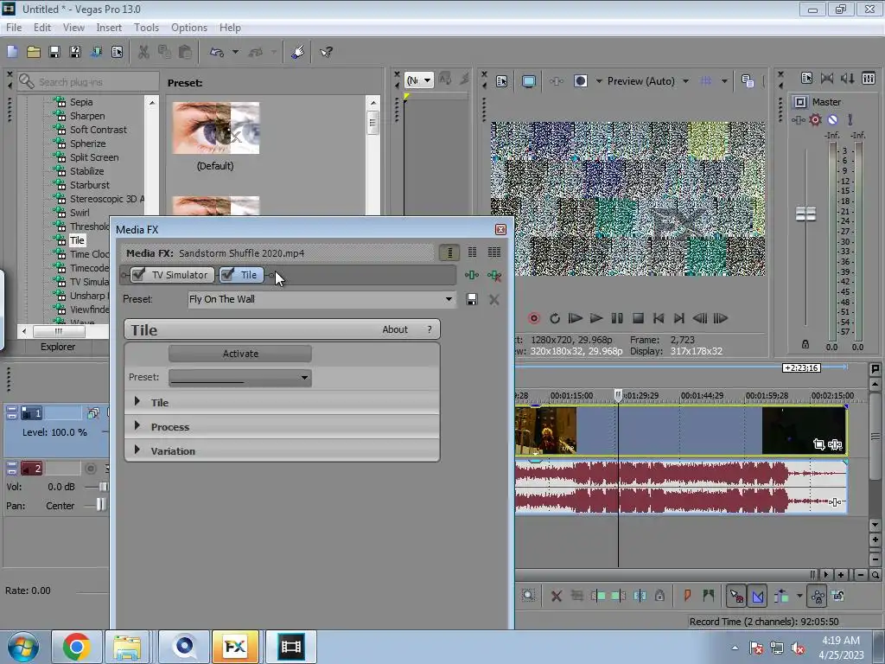Click the Delete timeline toolbar X icon
Viewport: 885px width, 664px height.
(556, 596)
